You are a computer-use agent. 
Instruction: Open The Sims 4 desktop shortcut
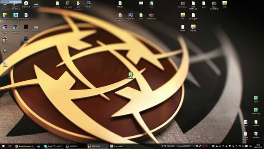pos(26,5)
